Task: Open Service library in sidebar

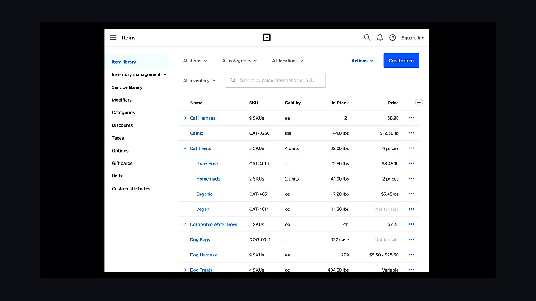Action: pos(127,87)
